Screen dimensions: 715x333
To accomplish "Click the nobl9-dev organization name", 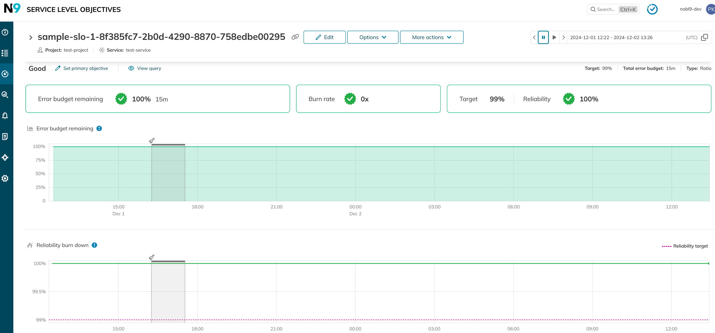I will point(690,9).
